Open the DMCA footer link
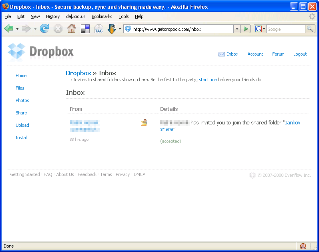Screen dimensions: 319x252 coord(140,174)
